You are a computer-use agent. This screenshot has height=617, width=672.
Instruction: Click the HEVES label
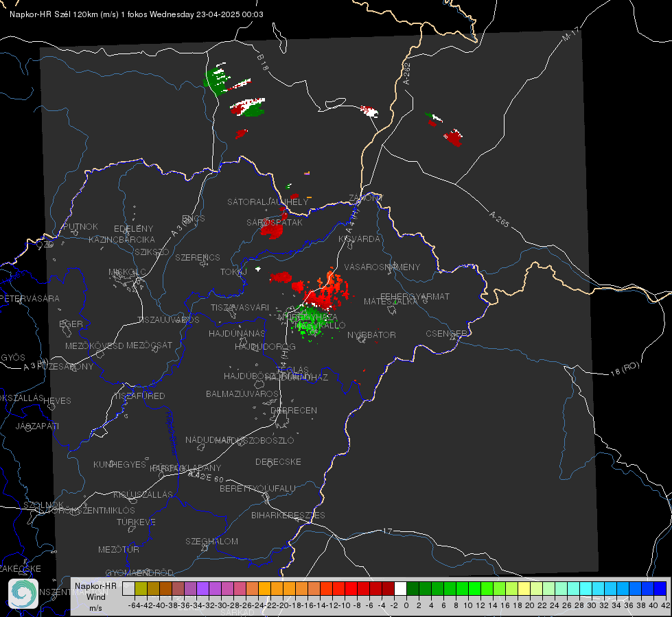(x=57, y=401)
